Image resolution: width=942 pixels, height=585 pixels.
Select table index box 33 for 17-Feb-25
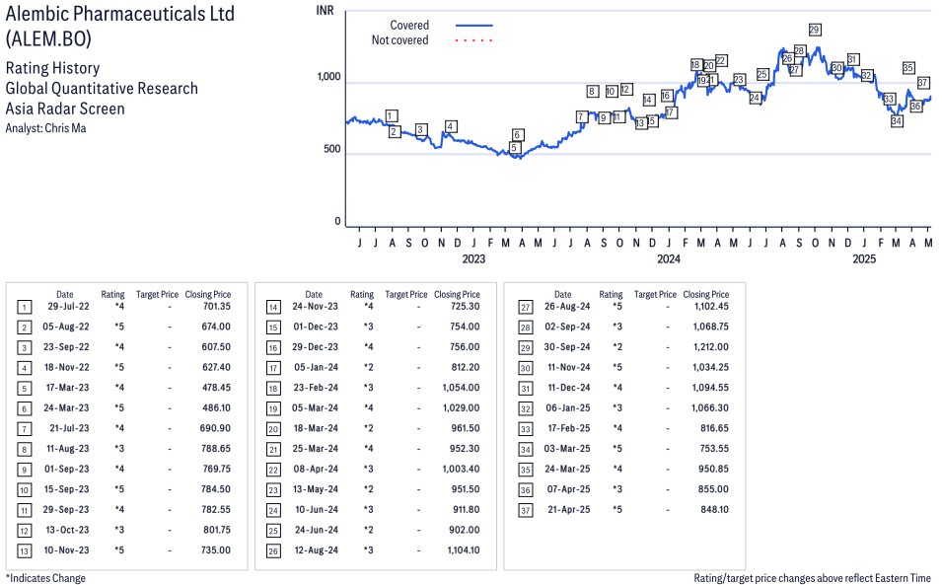(526, 429)
